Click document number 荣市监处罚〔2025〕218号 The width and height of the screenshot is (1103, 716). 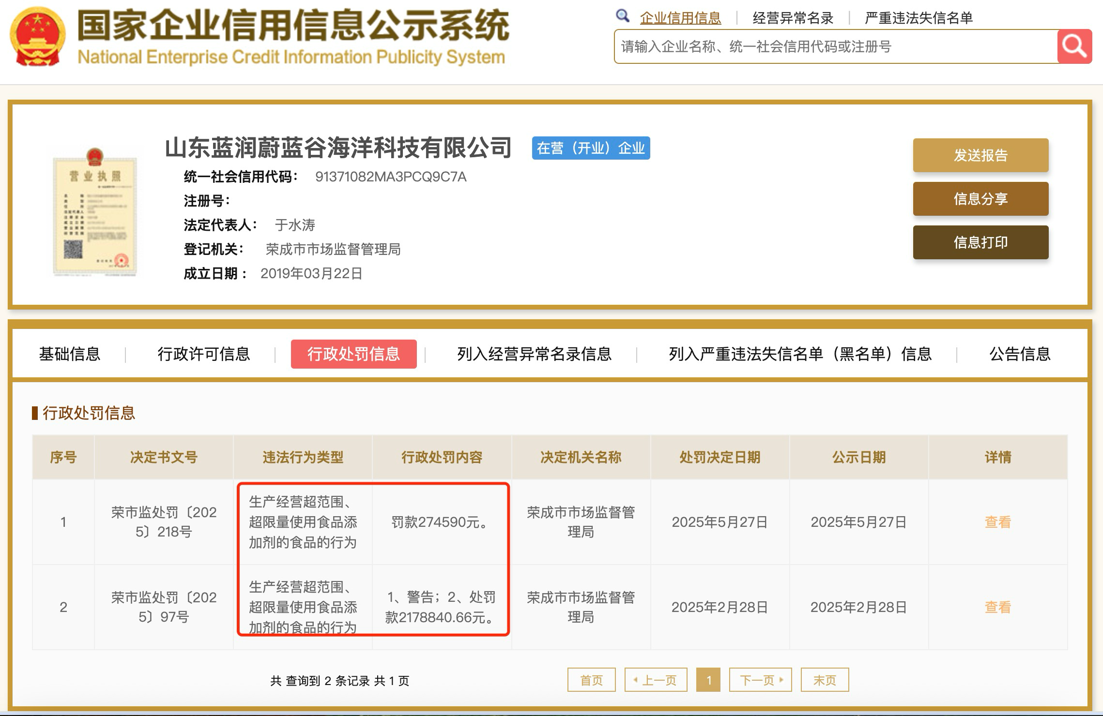click(164, 522)
